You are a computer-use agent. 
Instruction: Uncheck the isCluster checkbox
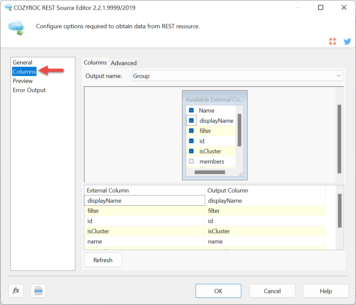pyautogui.click(x=191, y=151)
